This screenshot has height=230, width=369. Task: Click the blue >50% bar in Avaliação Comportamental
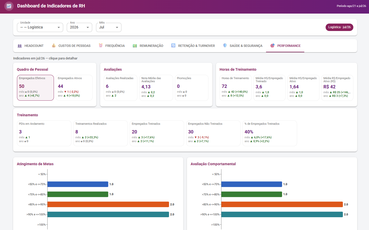(x=252, y=184)
